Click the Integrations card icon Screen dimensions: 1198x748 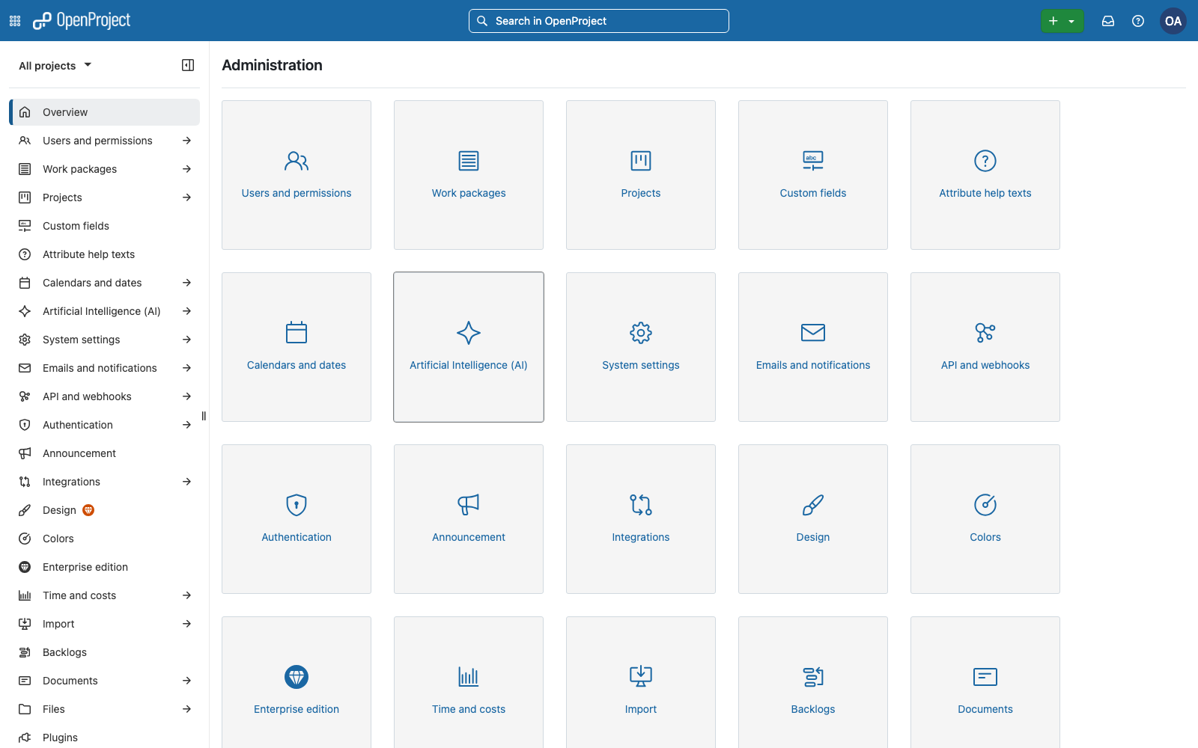click(x=641, y=505)
